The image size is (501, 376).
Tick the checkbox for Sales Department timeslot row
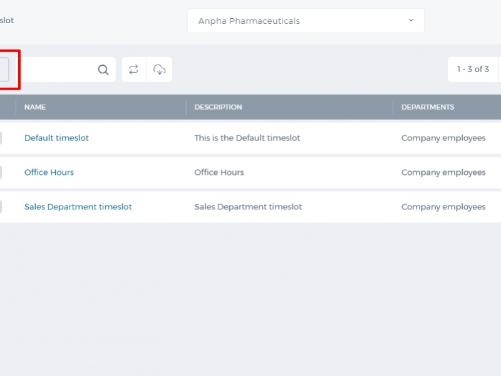click(x=0, y=207)
